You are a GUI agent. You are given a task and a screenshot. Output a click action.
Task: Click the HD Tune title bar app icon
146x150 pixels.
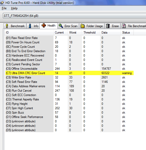2,3
